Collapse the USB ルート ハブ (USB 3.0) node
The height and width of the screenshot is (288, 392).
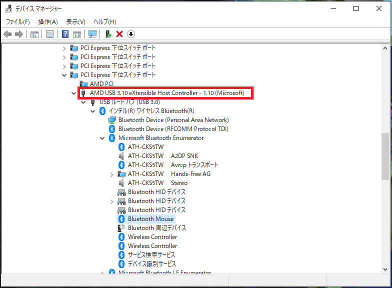pos(83,102)
